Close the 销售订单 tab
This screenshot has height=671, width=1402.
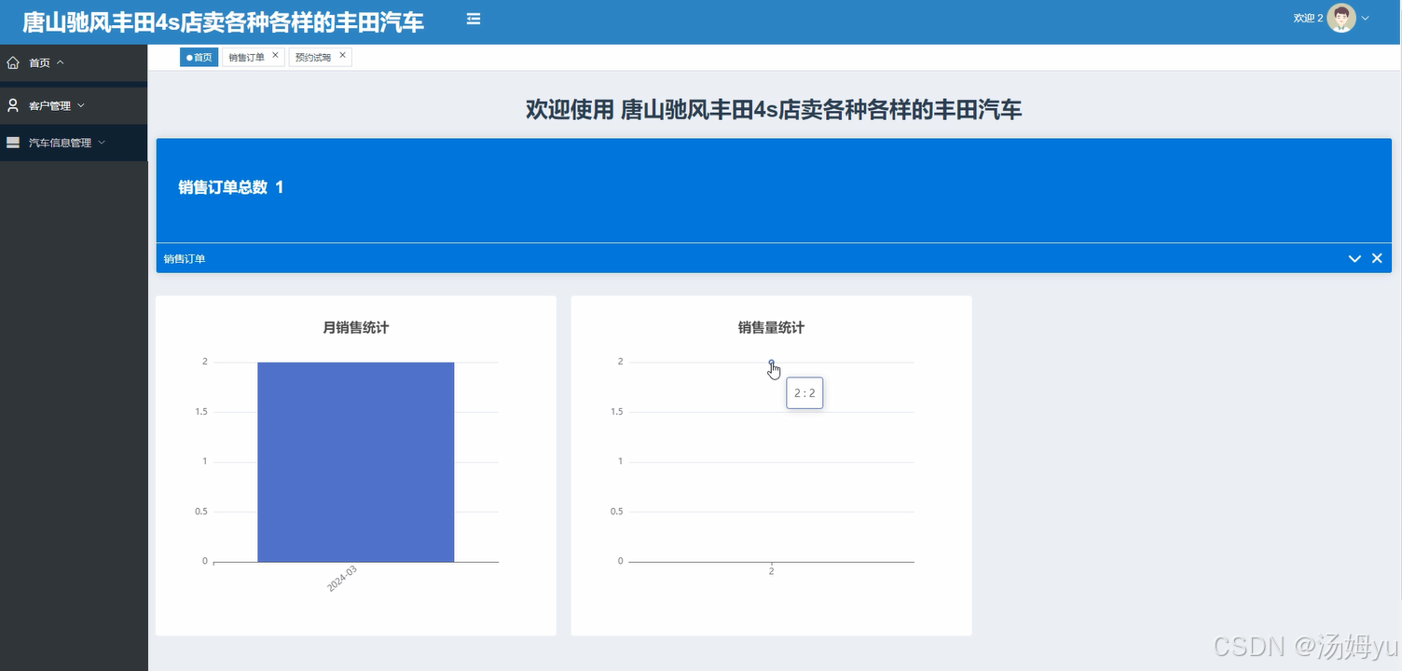click(275, 55)
